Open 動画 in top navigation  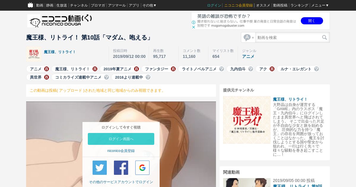tap(40, 5)
